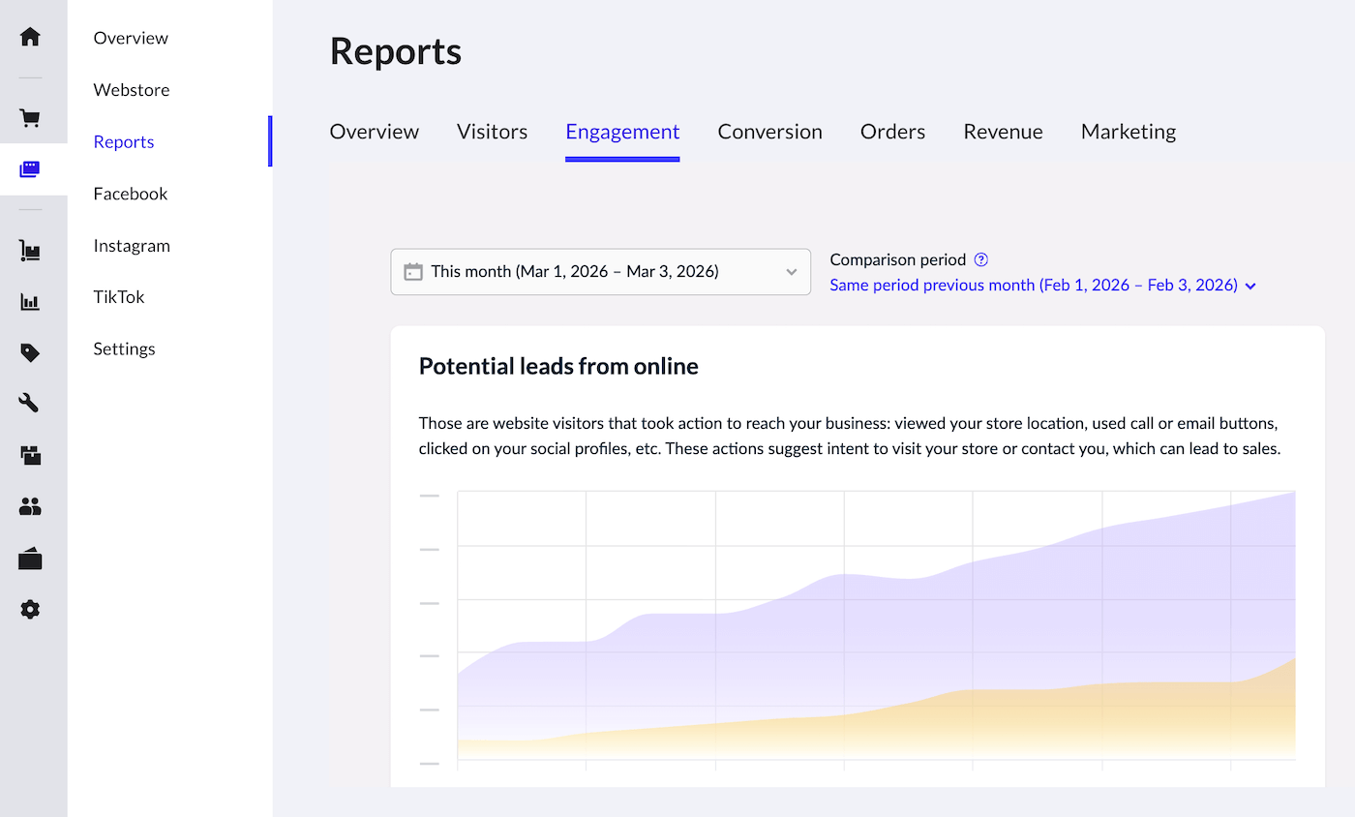Open Facebook in the sidebar
The image size is (1355, 817).
pos(131,194)
